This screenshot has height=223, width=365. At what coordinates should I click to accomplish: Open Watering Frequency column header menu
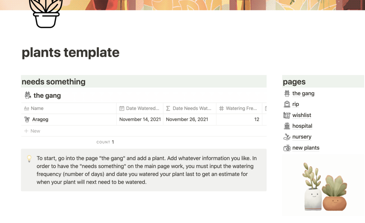(241, 108)
